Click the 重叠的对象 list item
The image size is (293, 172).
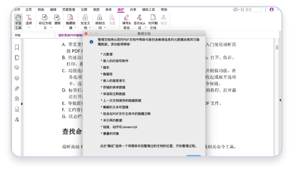(111, 133)
